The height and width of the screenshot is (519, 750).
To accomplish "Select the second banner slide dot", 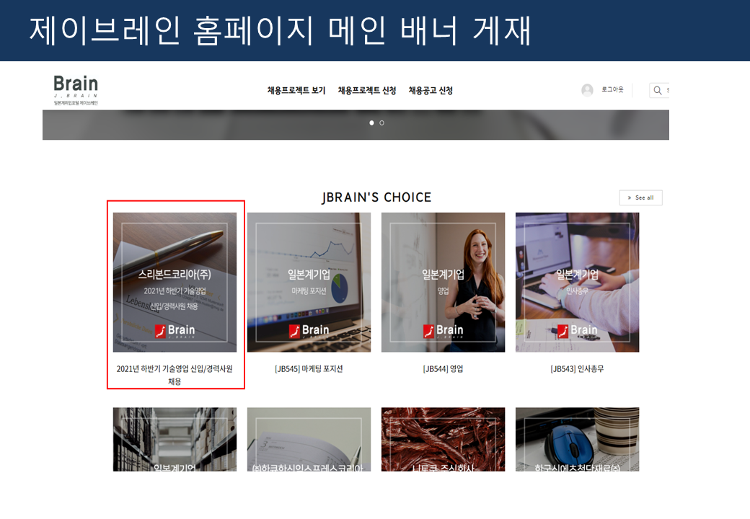I will pos(381,123).
